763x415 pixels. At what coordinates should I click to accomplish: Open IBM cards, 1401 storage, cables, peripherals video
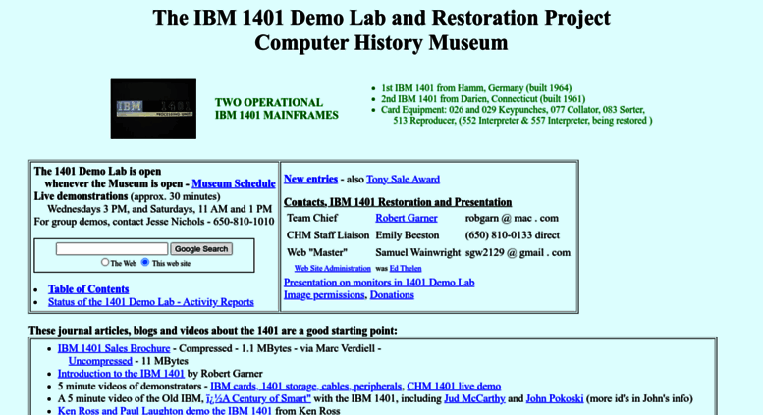coord(306,387)
